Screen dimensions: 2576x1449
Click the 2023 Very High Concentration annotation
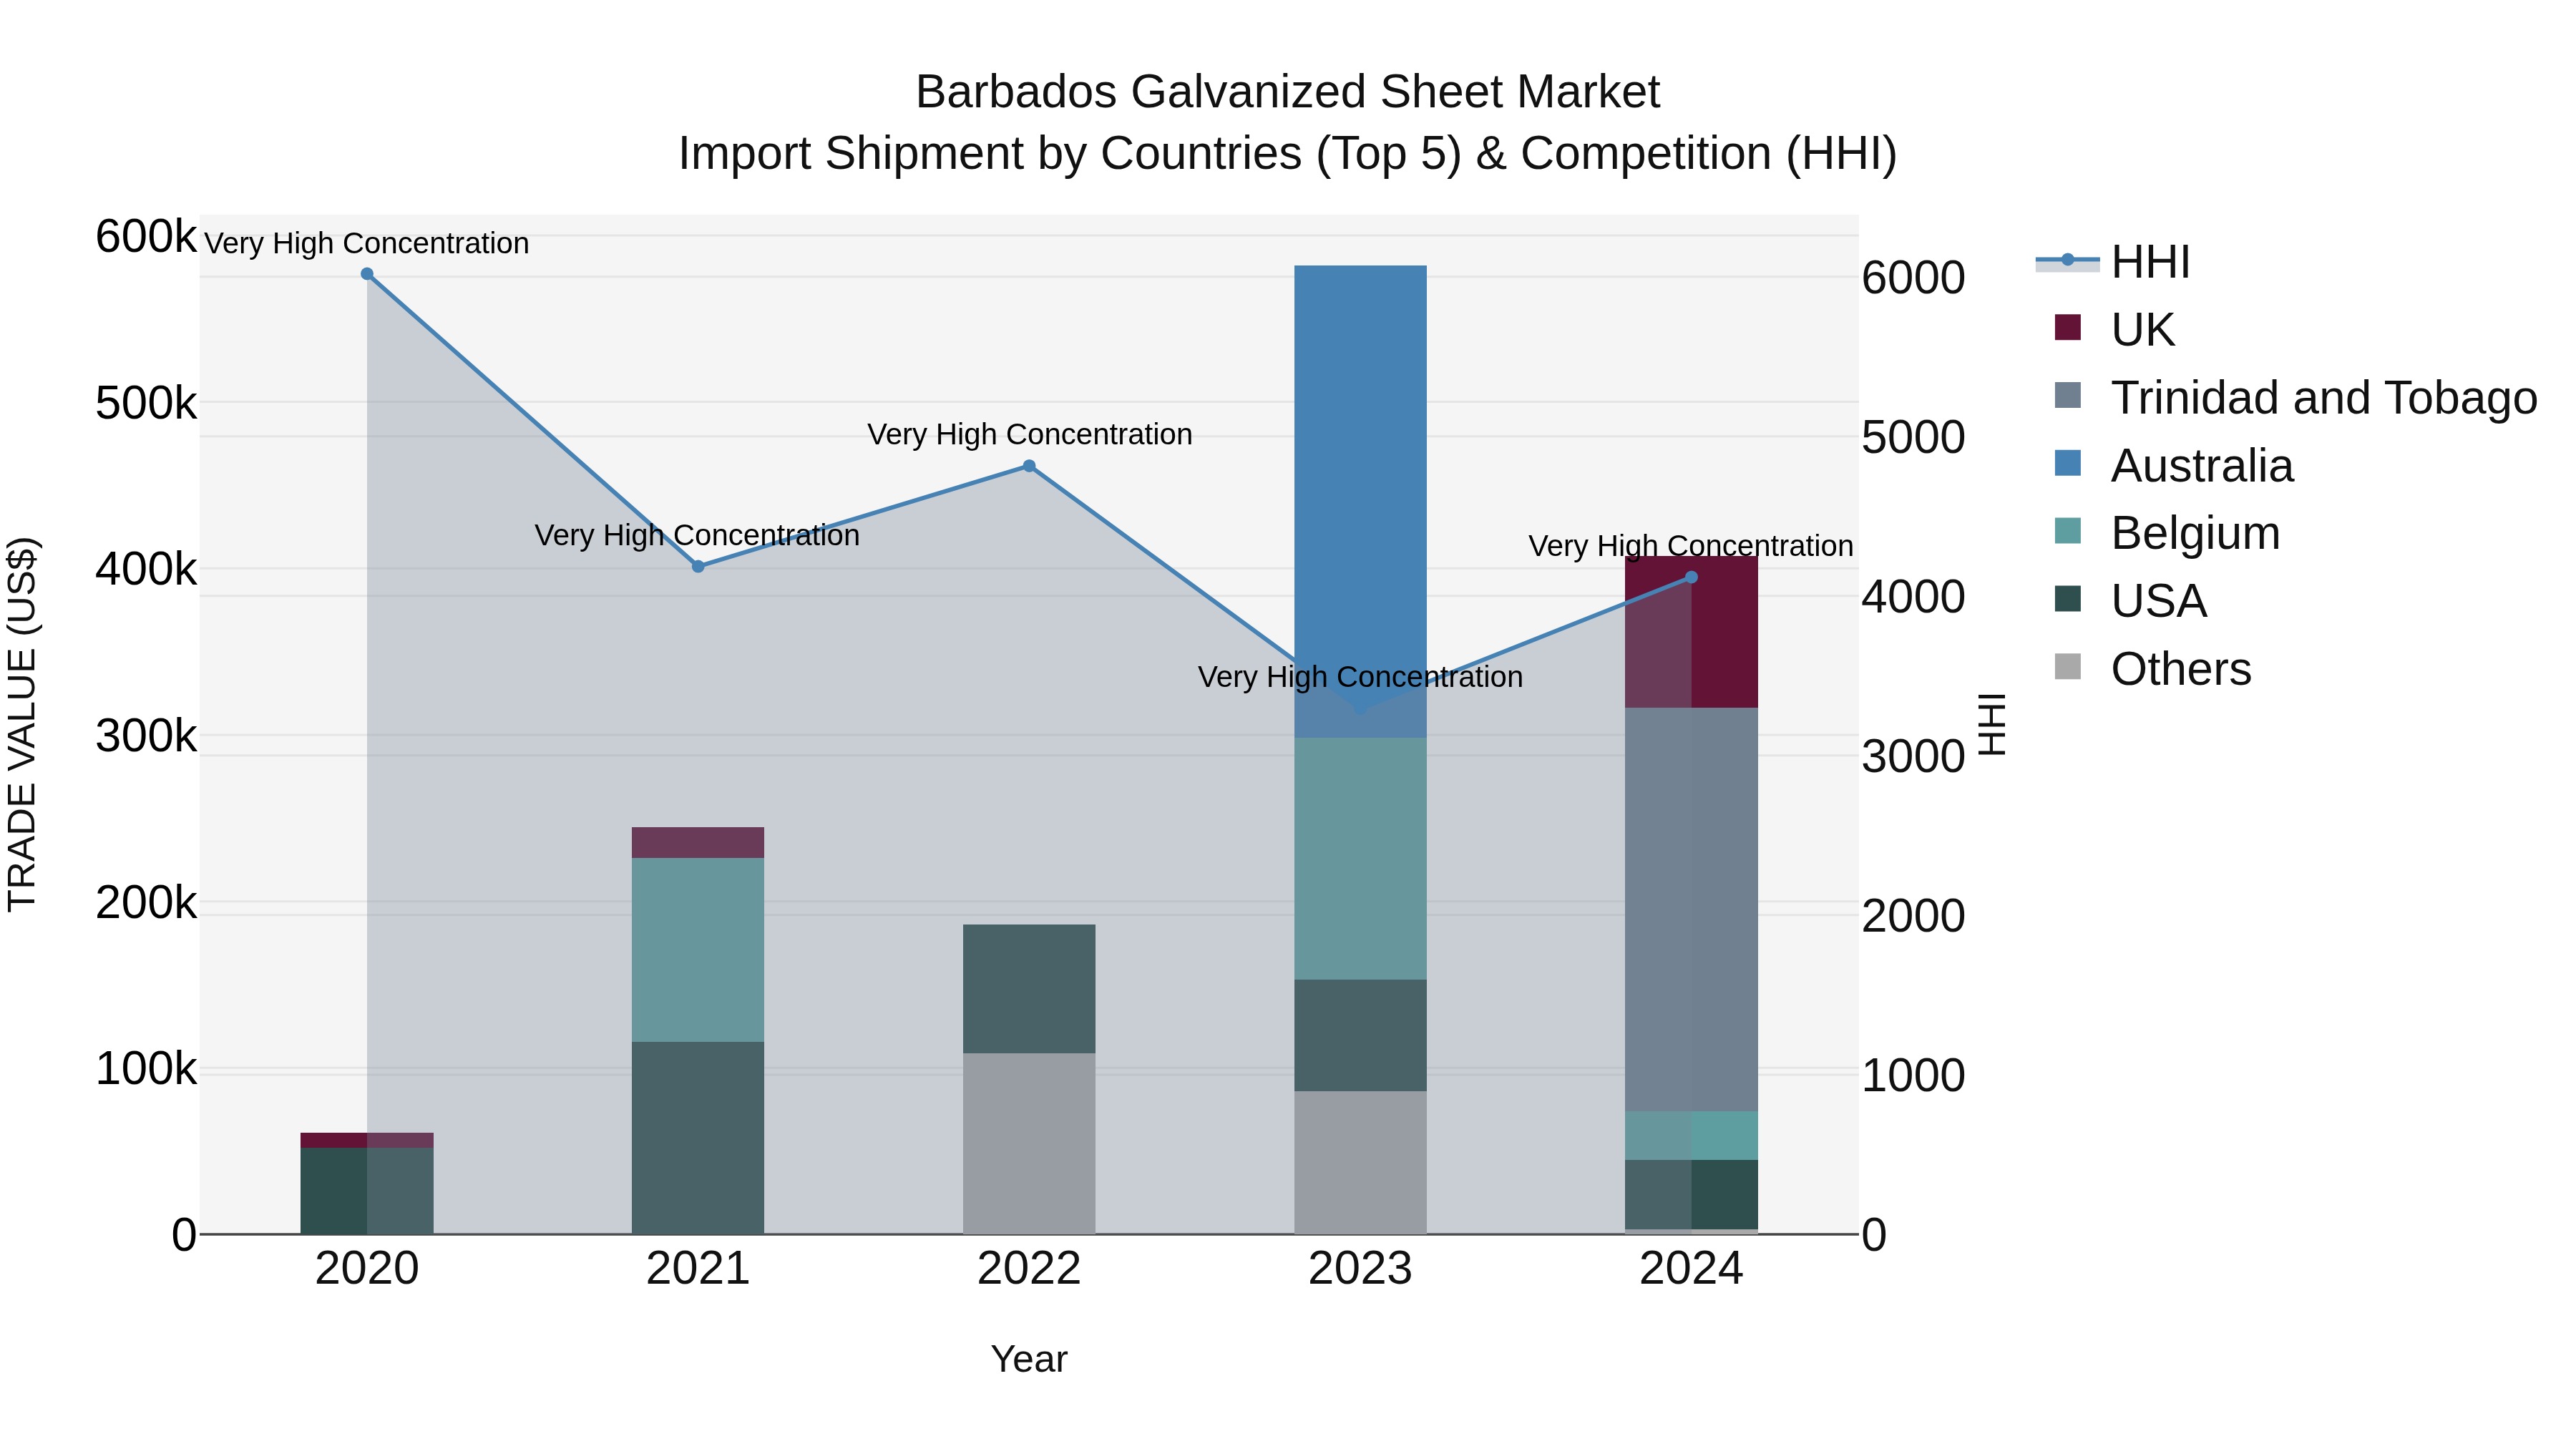1360,677
